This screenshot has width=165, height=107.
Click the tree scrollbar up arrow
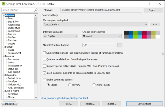pos(36,16)
